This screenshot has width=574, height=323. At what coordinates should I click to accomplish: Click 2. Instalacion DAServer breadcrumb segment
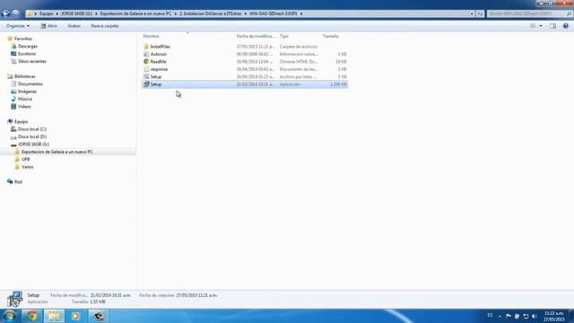click(x=211, y=13)
